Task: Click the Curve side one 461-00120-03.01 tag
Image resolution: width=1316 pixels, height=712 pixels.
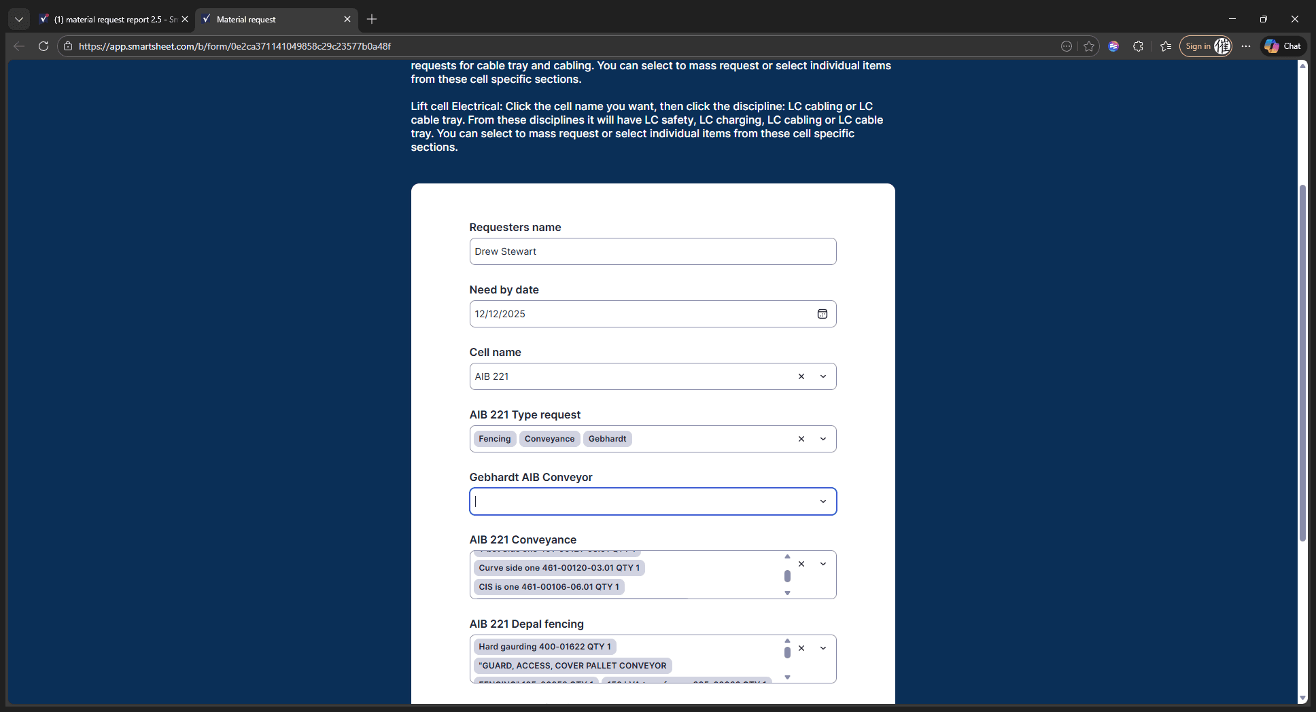Action: tap(559, 568)
